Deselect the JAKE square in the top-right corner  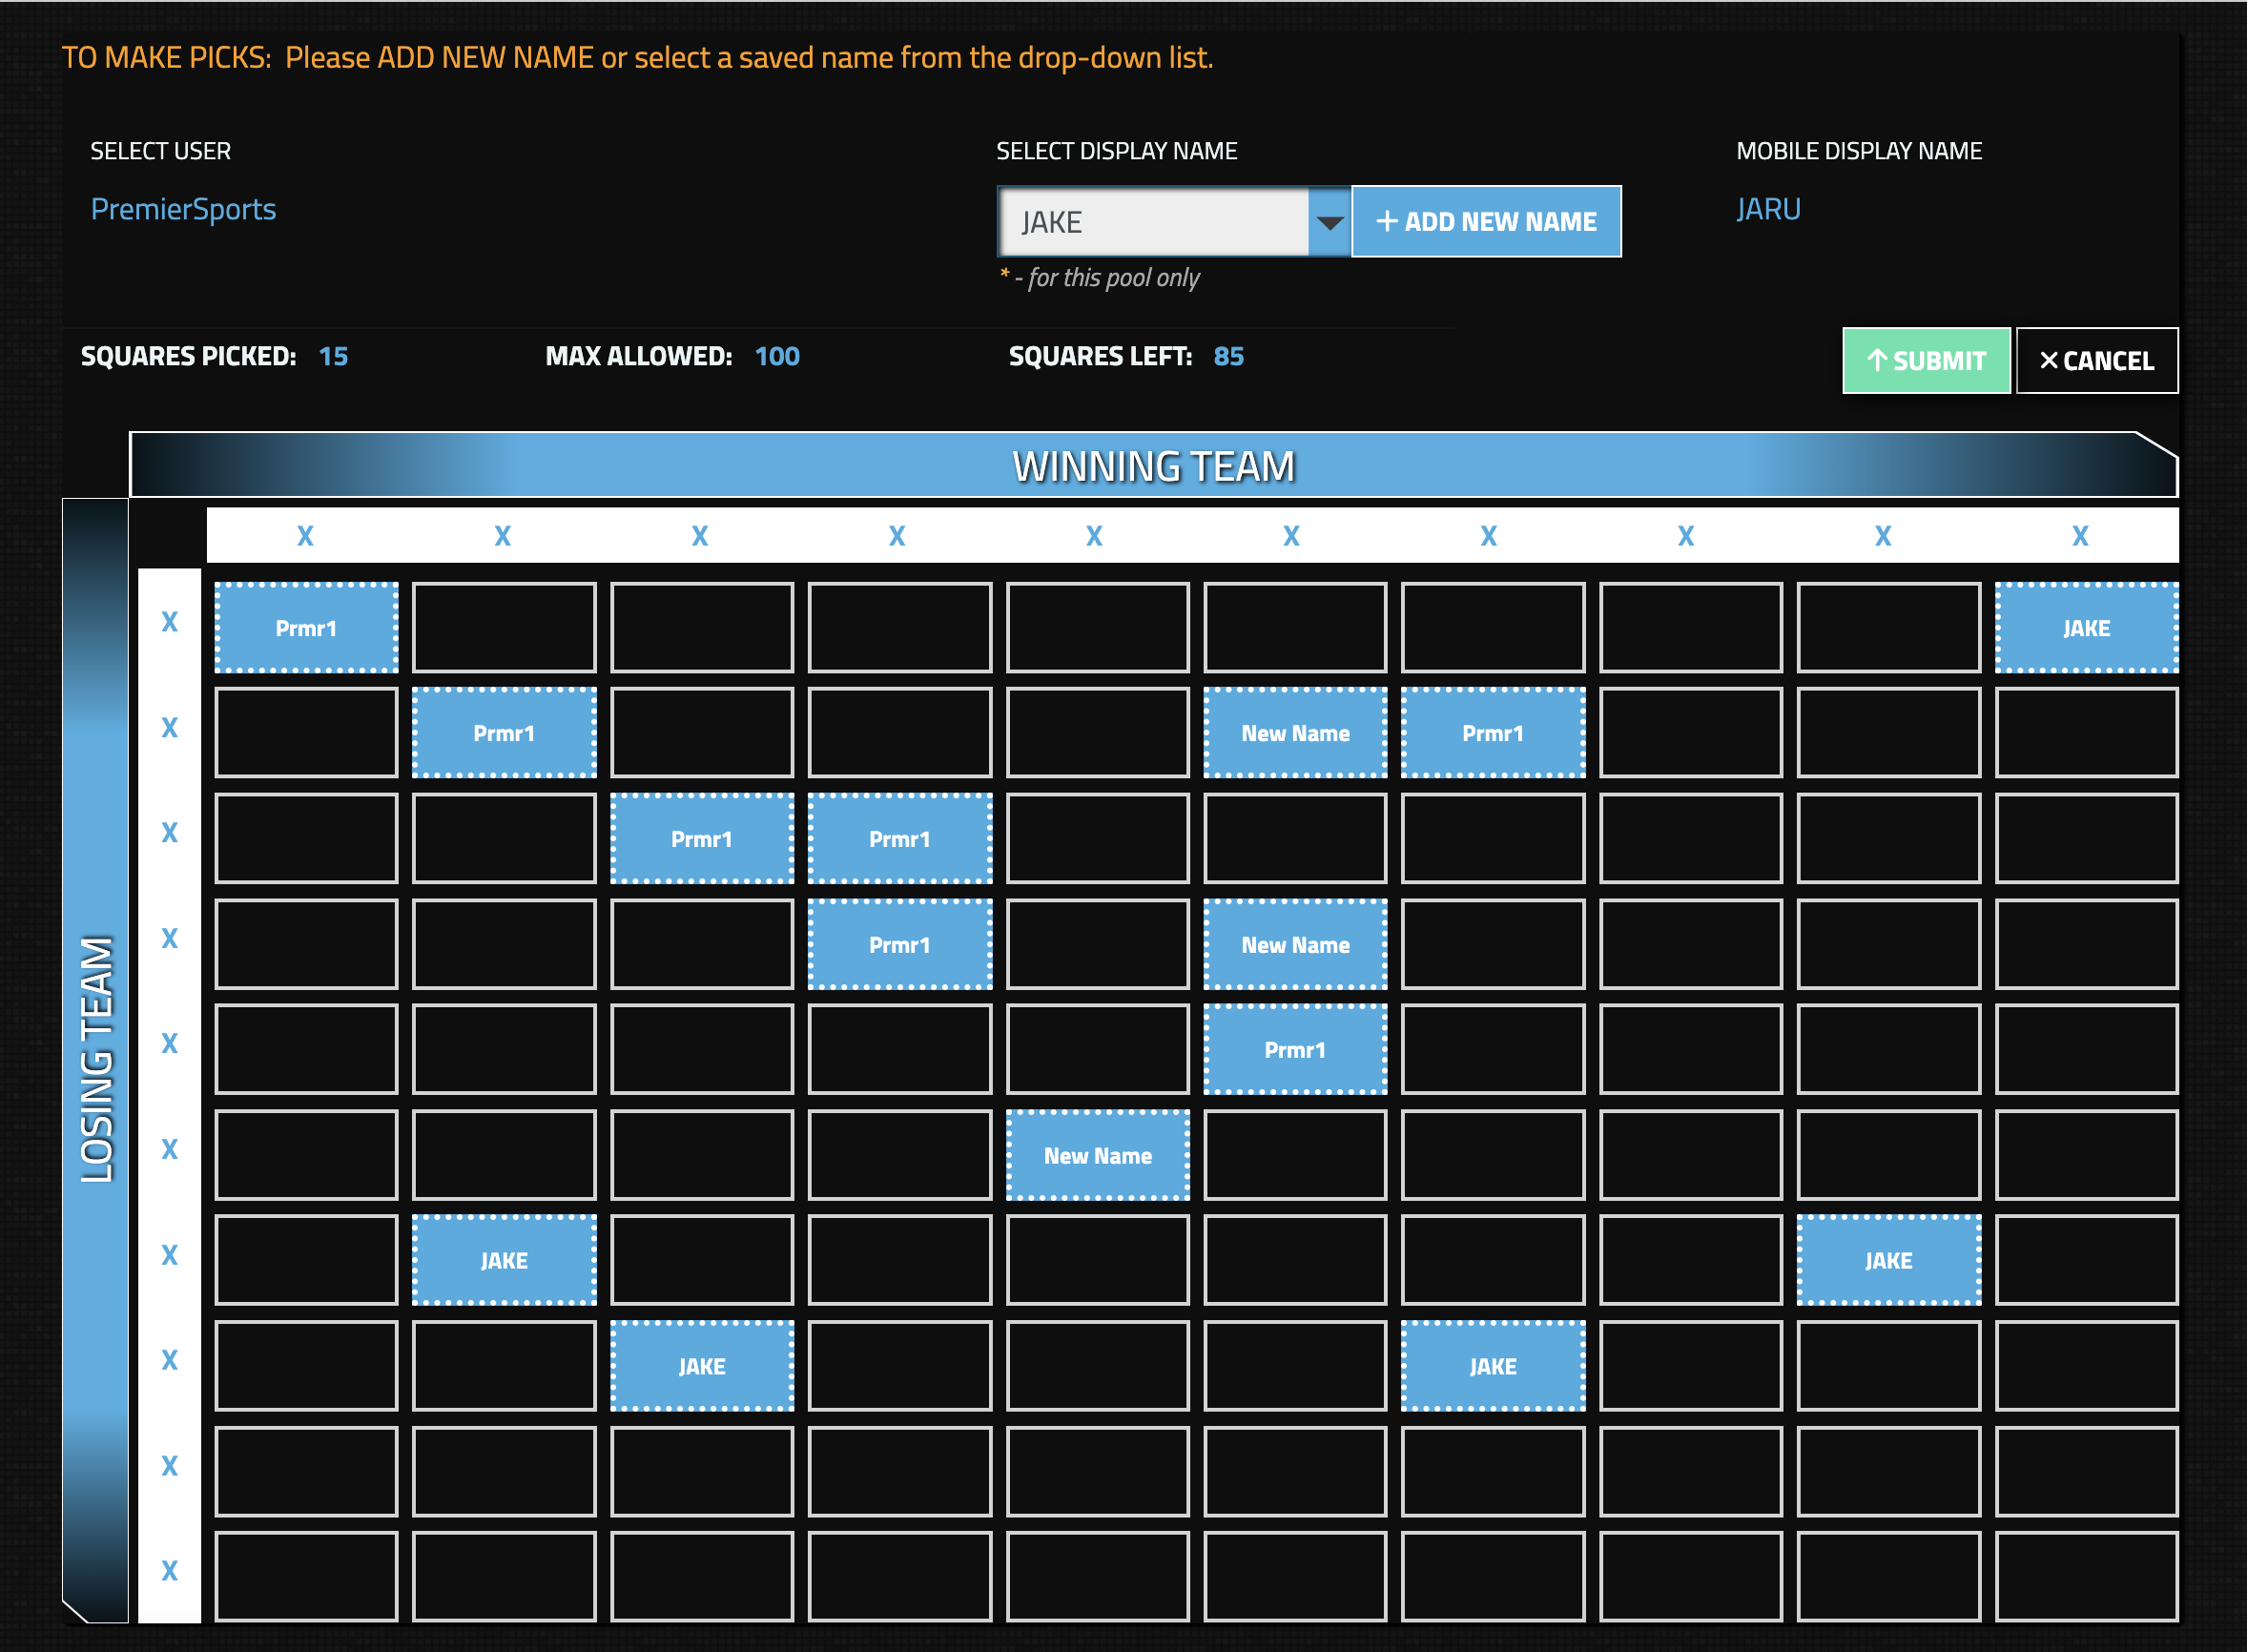pyautogui.click(x=2086, y=627)
